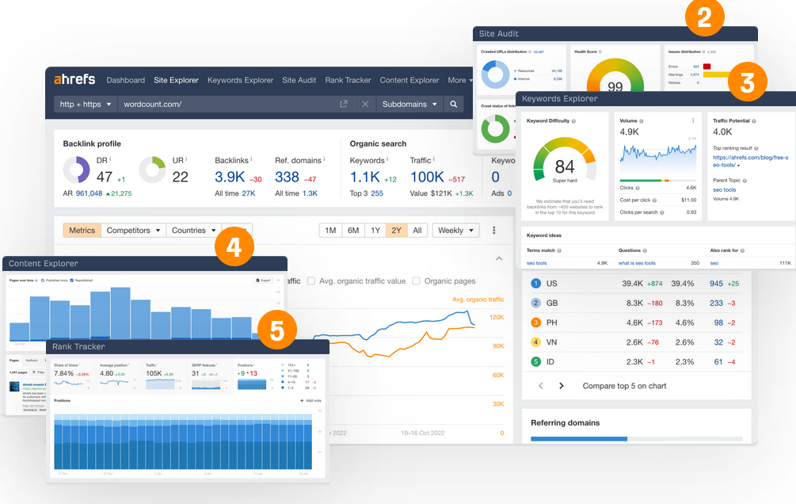Click Clicks per search info icon
The width and height of the screenshot is (796, 504).
pos(662,212)
